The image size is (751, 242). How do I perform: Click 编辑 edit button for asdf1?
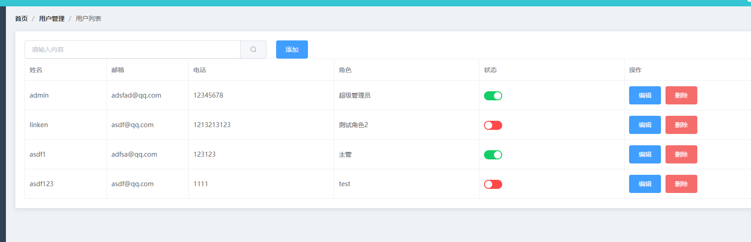pyautogui.click(x=645, y=154)
